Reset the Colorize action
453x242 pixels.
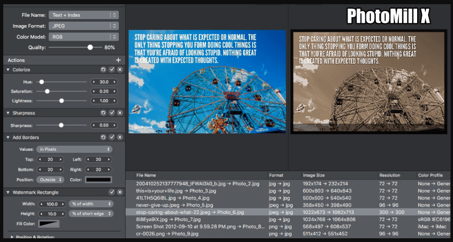click(103, 69)
